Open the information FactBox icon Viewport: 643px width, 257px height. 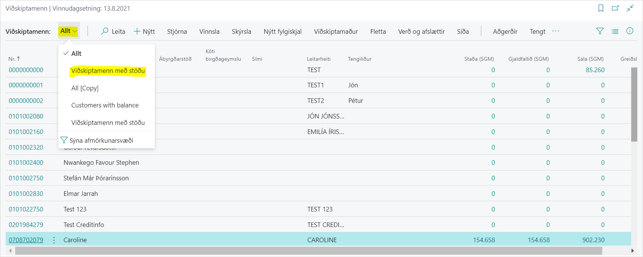(x=630, y=31)
